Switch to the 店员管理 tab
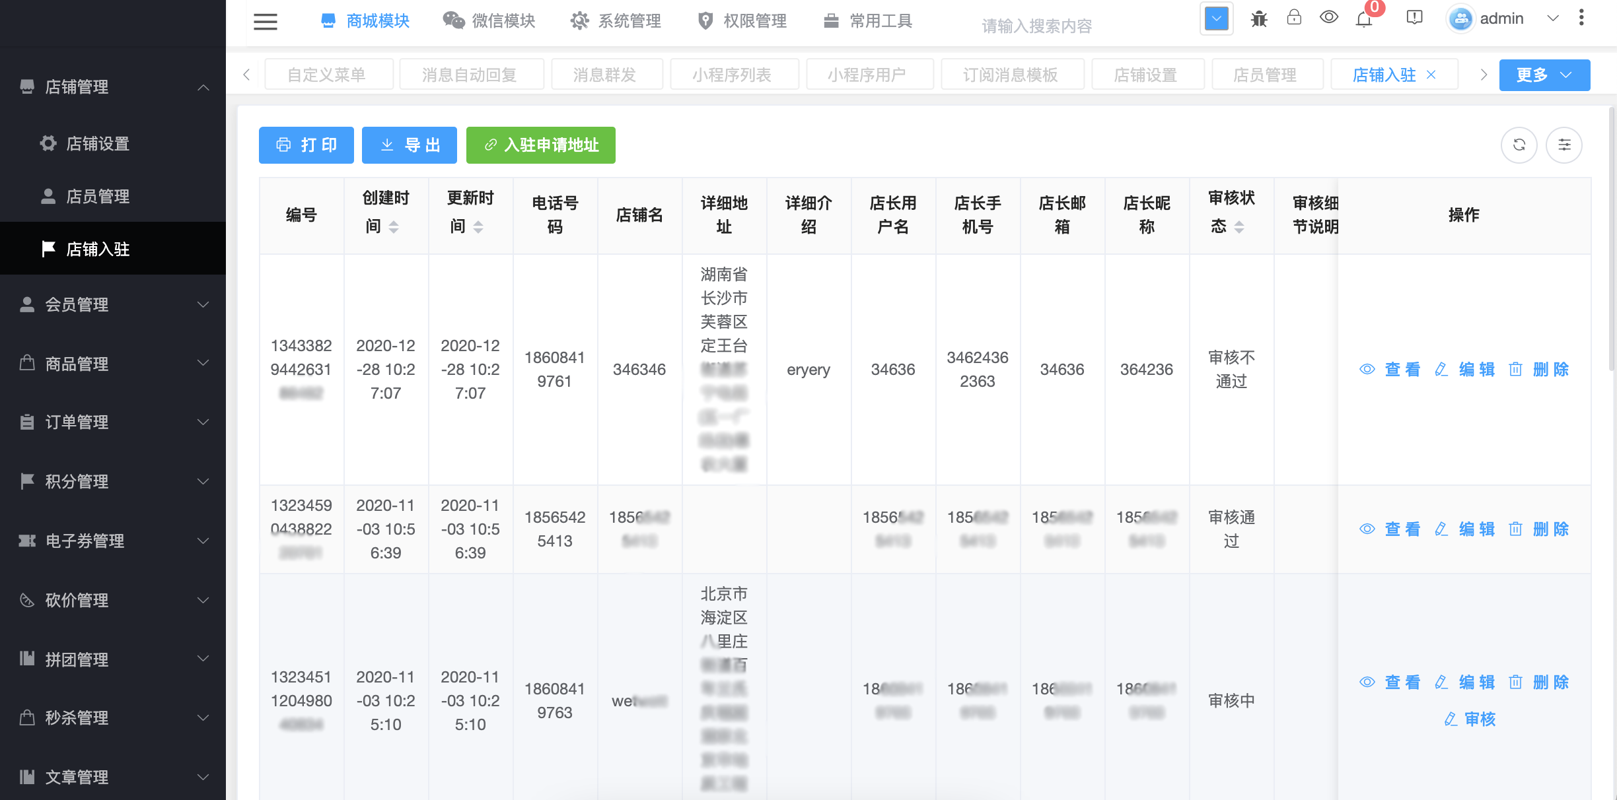Screen dimensions: 1617x800 click(1267, 74)
